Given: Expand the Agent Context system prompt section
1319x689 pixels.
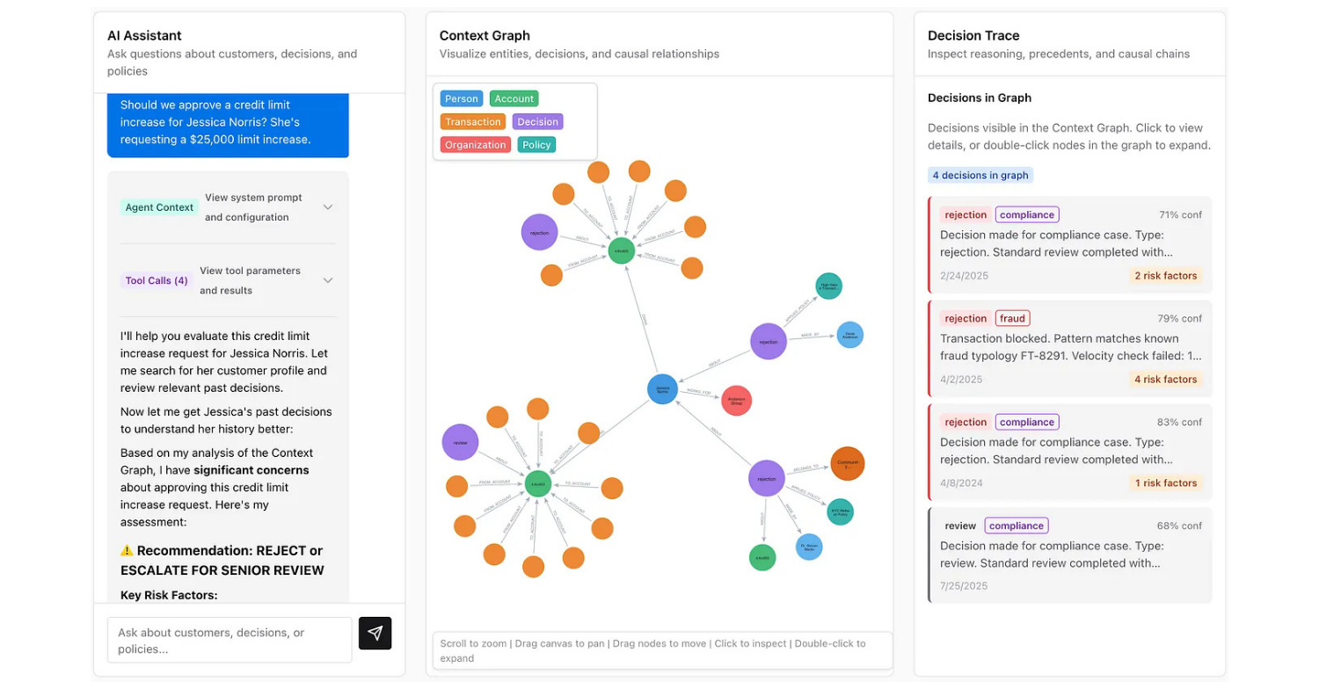Looking at the screenshot, I should point(328,207).
